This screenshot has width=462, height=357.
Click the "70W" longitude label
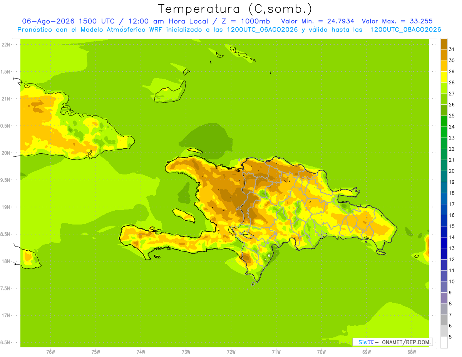(321, 352)
